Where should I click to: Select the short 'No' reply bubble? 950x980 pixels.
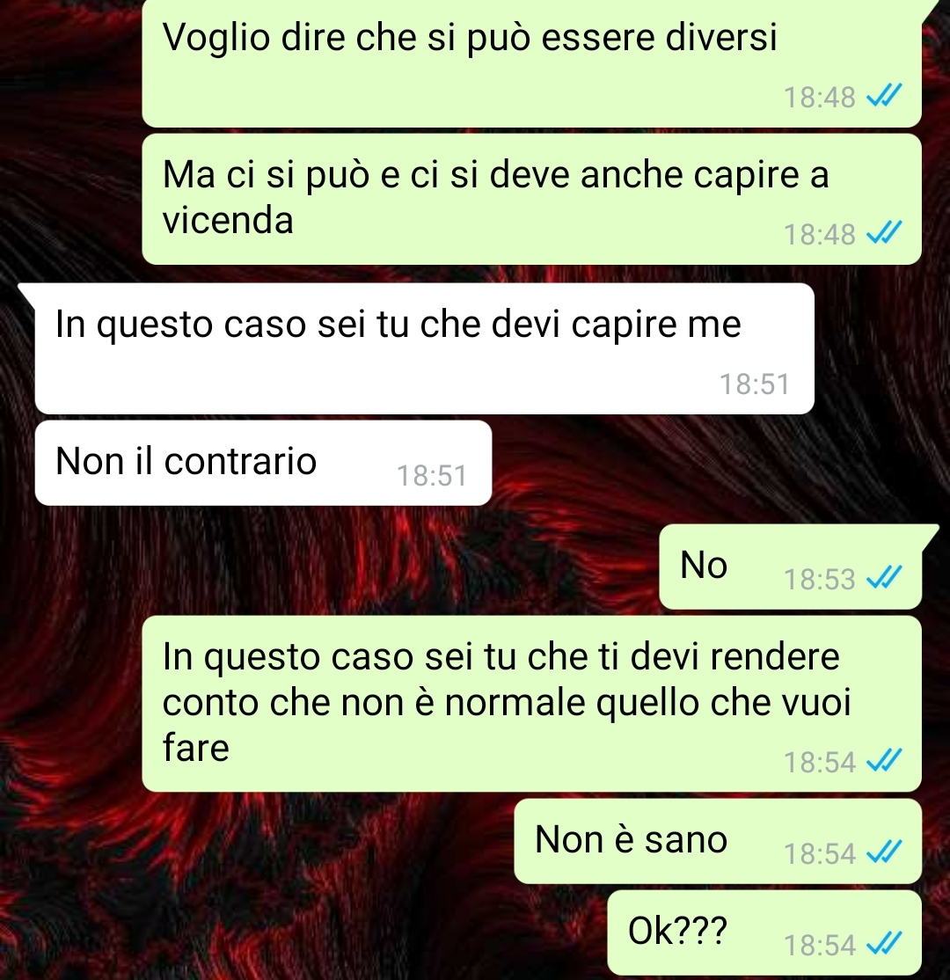point(791,567)
